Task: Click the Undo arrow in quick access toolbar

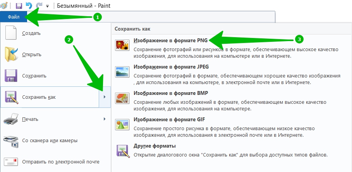Action: click(x=29, y=5)
